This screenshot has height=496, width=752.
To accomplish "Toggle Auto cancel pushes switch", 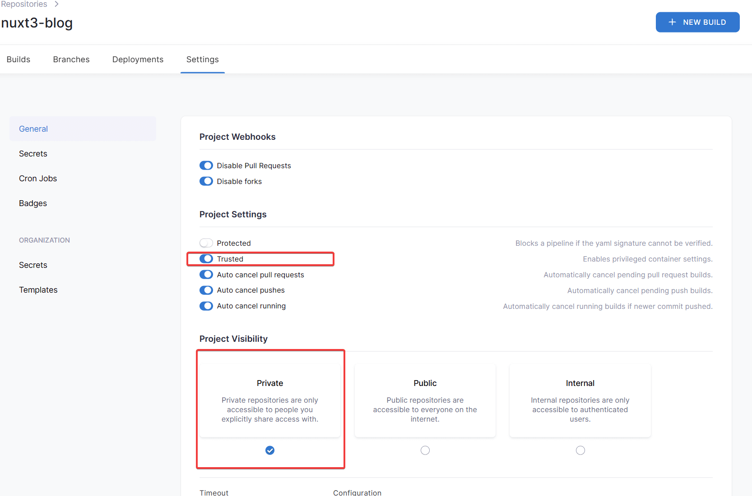I will pos(206,290).
